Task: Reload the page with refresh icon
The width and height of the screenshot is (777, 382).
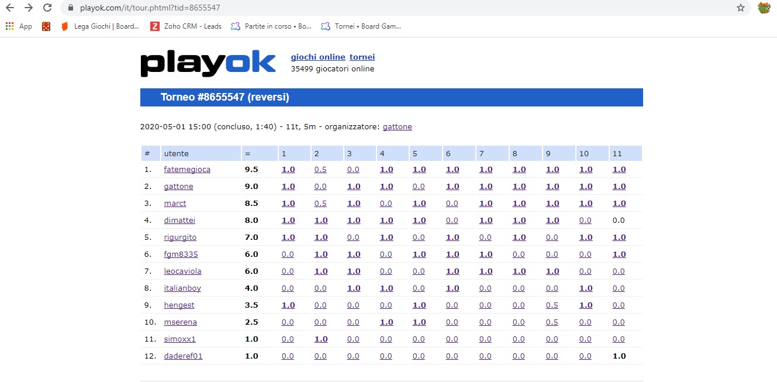Action: (48, 8)
